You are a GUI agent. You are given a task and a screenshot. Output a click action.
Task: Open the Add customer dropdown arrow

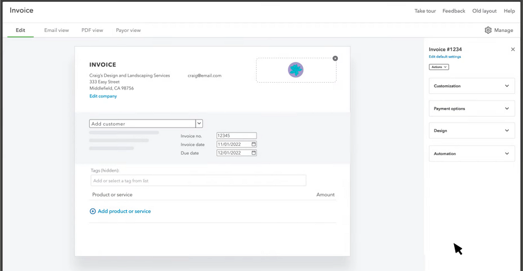(199, 124)
